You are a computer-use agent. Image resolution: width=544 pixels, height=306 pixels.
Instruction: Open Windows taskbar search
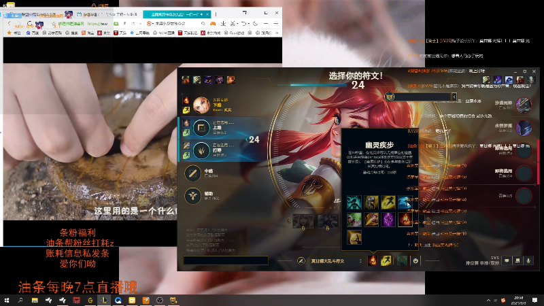(x=20, y=301)
